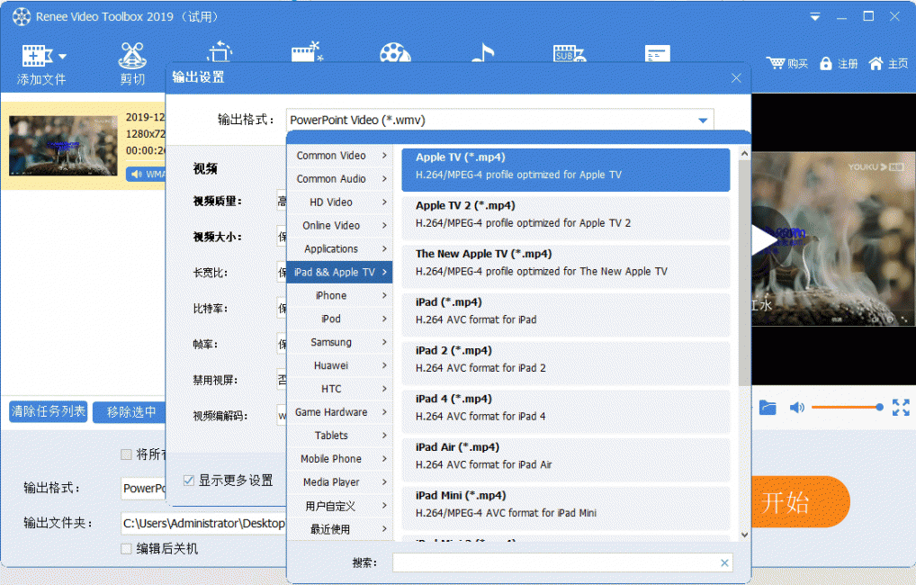Expand the iPod category
This screenshot has height=585, width=916.
point(339,319)
